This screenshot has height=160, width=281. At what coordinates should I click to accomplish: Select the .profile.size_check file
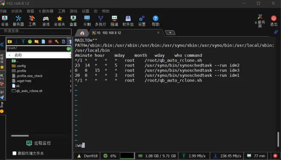tap(27, 76)
